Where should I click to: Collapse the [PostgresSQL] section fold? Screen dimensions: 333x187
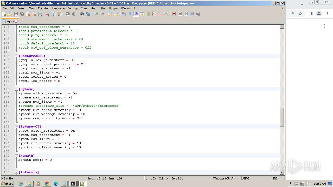point(16,56)
